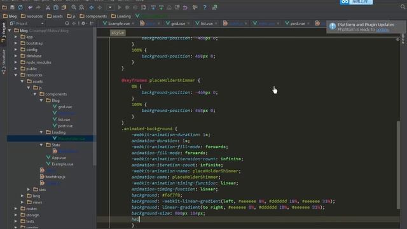The height and width of the screenshot is (229, 407).
Task: Click the VCS Update Project icon
Action: tap(153, 8)
